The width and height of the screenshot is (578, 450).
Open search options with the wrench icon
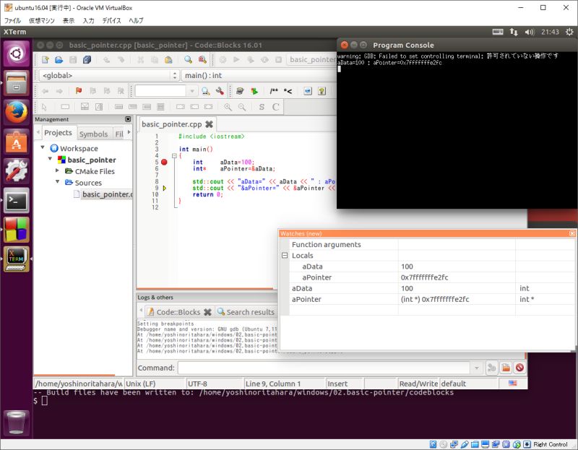click(x=220, y=91)
